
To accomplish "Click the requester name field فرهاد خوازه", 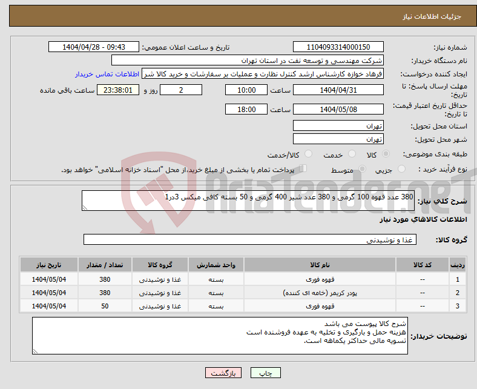I will click(x=263, y=74).
